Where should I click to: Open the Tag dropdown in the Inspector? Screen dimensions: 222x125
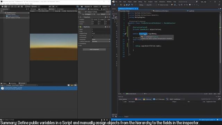pos(90,14)
